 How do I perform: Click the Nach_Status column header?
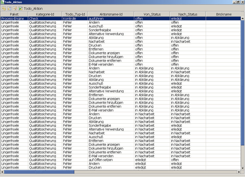[188, 14]
